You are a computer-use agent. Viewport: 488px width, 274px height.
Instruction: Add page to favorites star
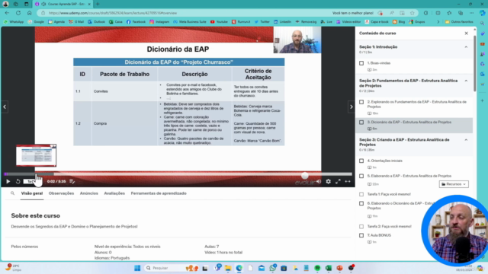coord(413,13)
